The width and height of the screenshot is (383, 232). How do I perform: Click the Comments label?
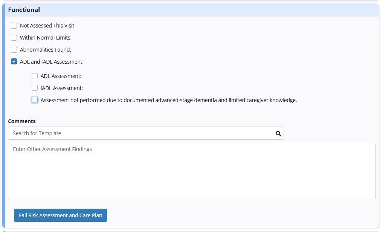pyautogui.click(x=22, y=121)
